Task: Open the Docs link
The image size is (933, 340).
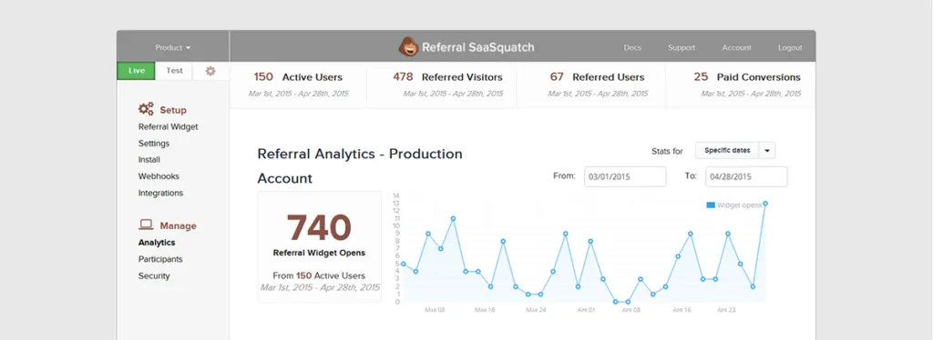Action: [632, 47]
